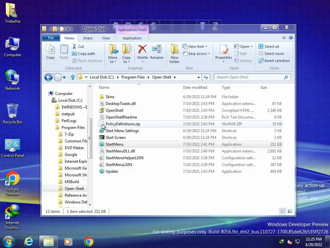The image size is (330, 248).
Task: Click the muted volume tray icon
Action: click(290, 242)
